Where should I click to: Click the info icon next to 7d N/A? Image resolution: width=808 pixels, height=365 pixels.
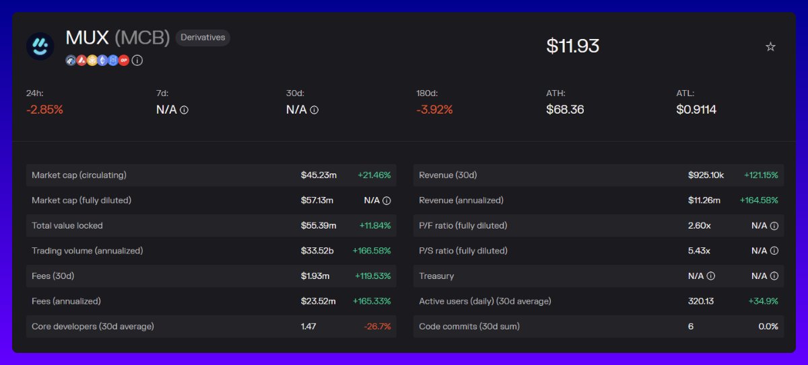(184, 110)
